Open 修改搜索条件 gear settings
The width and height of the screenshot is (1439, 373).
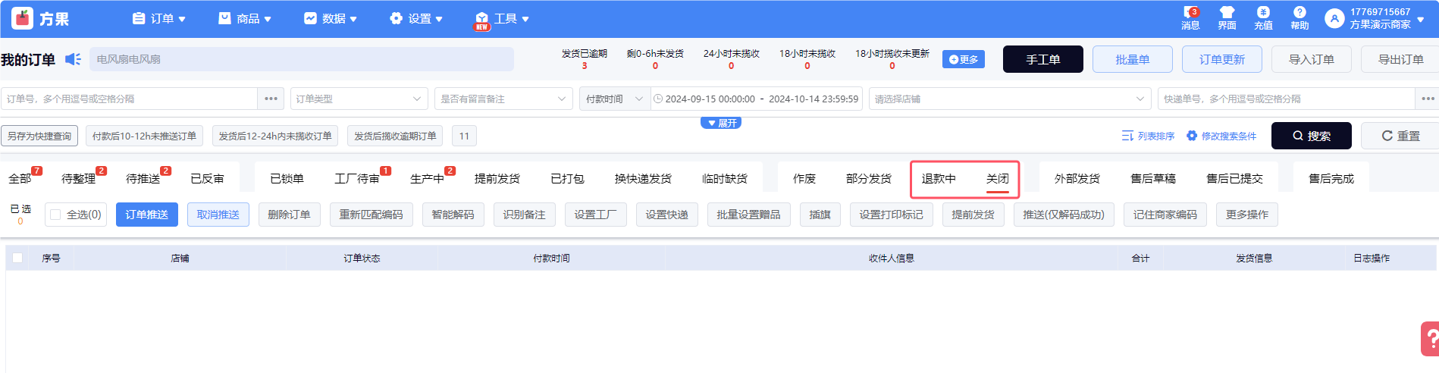coord(1192,136)
